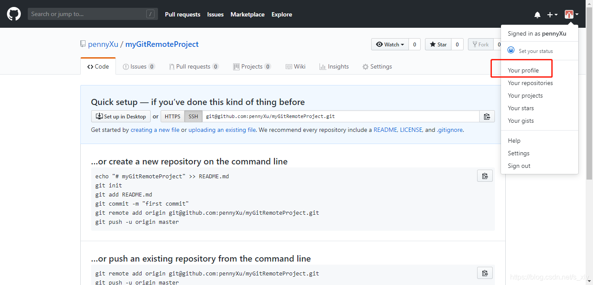Open Issues in top navigation

215,14
